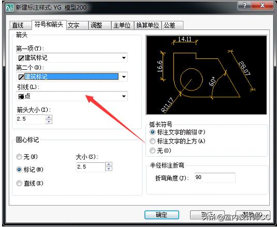Viewport: 277px width, 227px height.
Task: Click the 建筑标记 icon in 第二个 box
Action: (x=21, y=77)
